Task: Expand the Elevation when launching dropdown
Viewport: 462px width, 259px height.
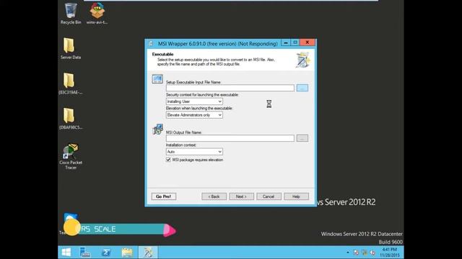Action: tap(194, 115)
